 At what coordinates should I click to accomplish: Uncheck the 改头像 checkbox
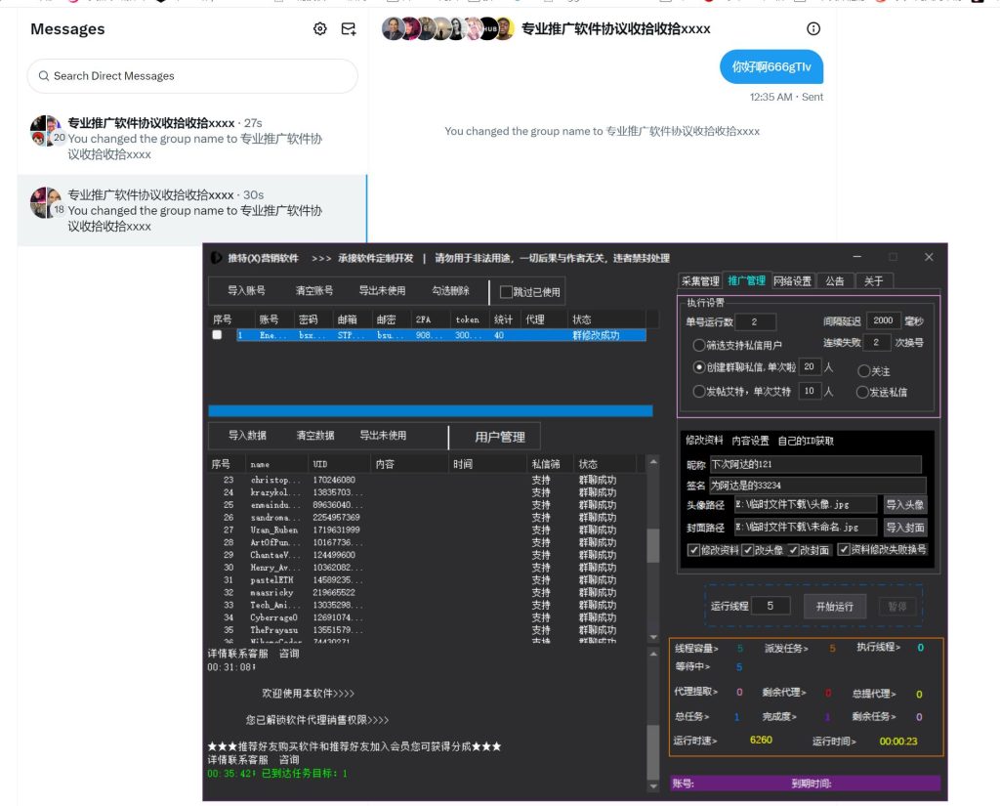tap(748, 550)
